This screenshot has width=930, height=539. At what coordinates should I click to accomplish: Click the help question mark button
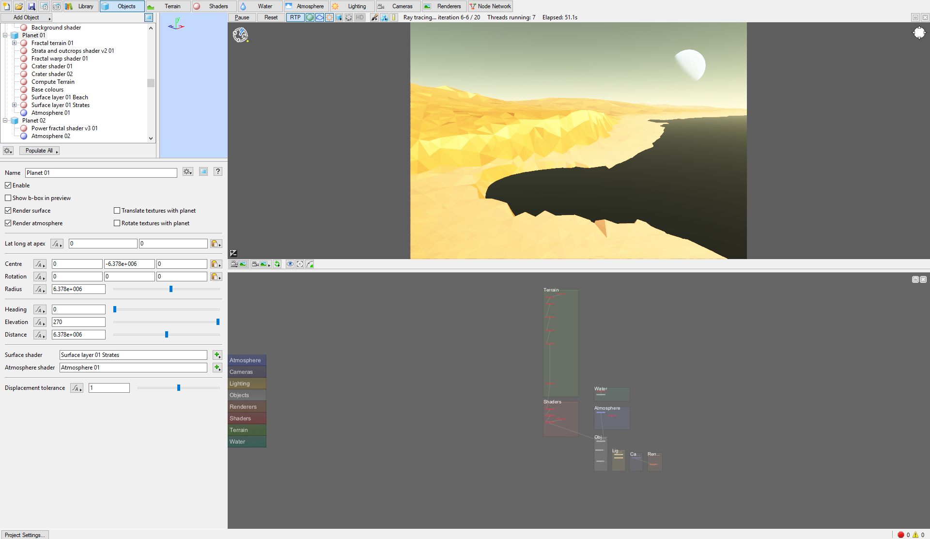[x=218, y=171]
